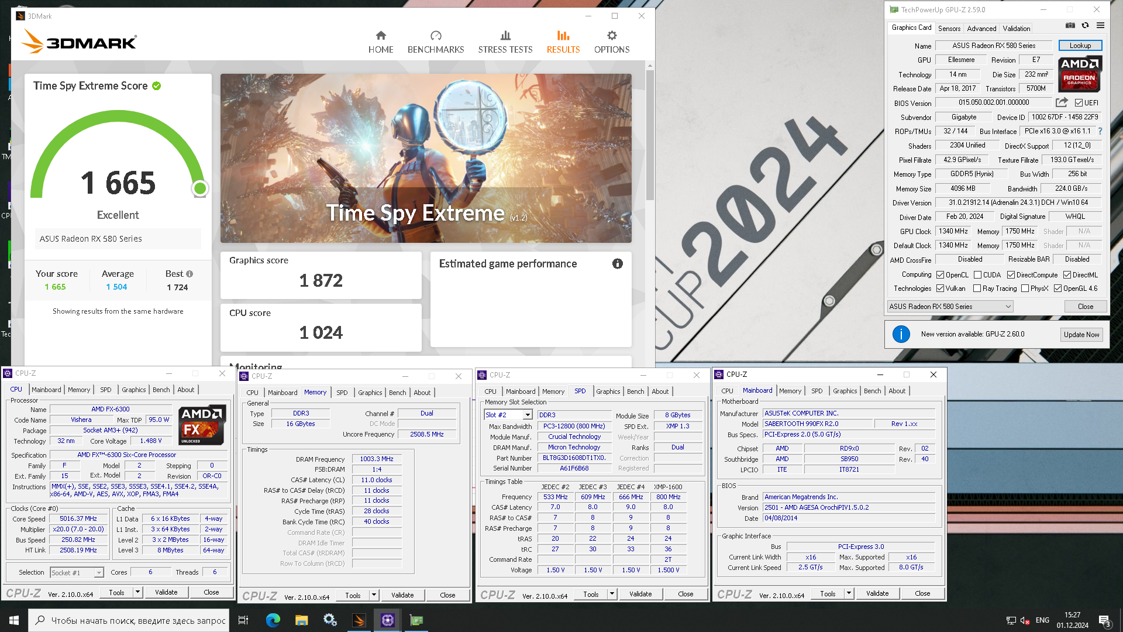Switch to GPU-Z taskbar icon

click(416, 620)
